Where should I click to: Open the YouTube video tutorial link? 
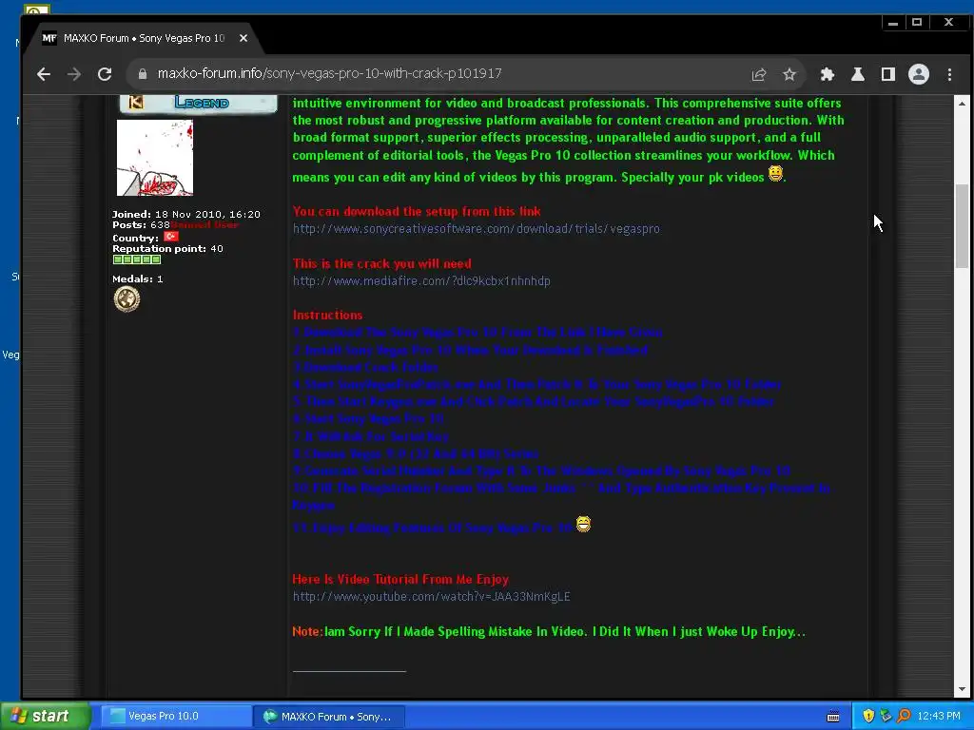(431, 597)
